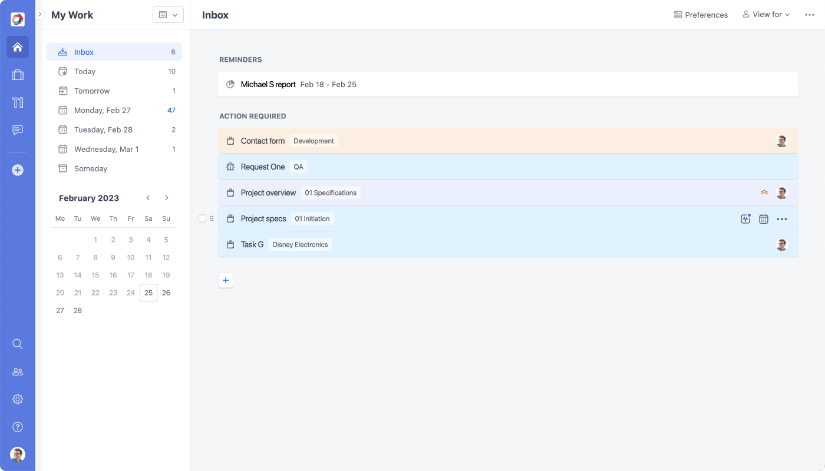Open the Task G item

508,244
